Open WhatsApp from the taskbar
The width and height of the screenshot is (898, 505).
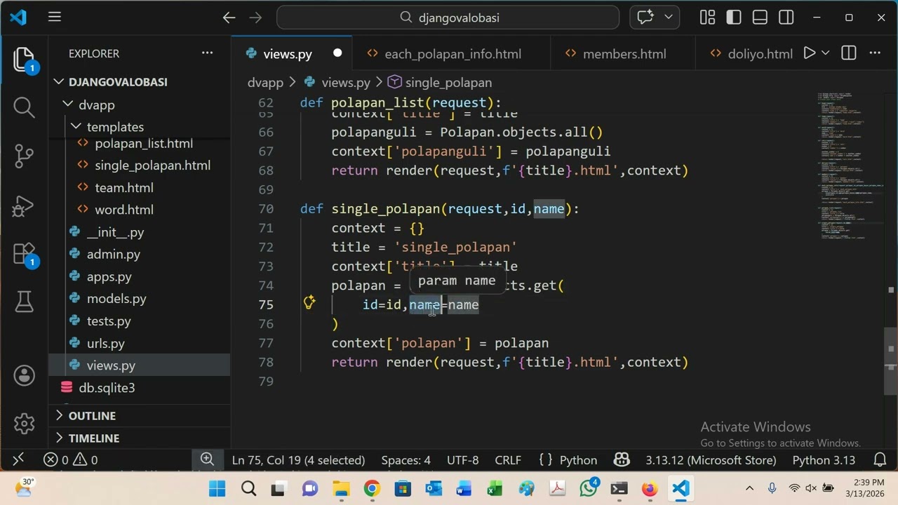(x=588, y=489)
